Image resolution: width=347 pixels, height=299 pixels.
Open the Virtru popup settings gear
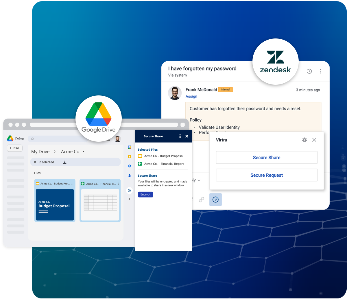click(x=304, y=140)
